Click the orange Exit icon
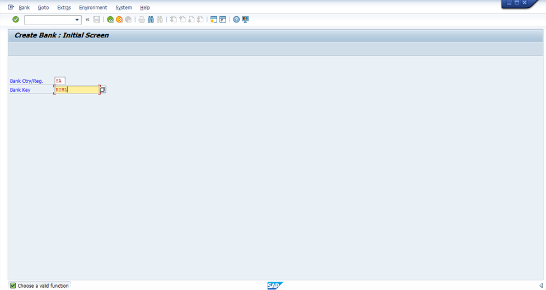The image size is (546, 290). (x=119, y=20)
